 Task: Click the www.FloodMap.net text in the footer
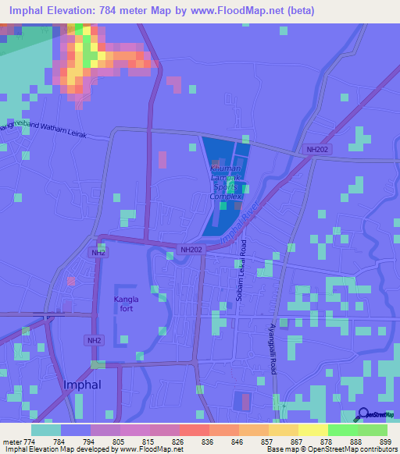coord(152,449)
